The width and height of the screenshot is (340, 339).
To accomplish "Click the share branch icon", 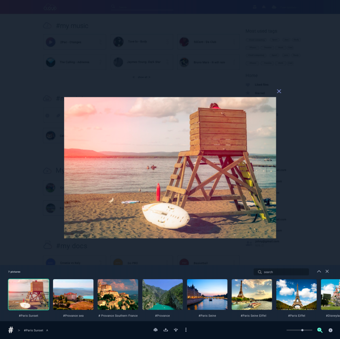I will [x=176, y=330].
